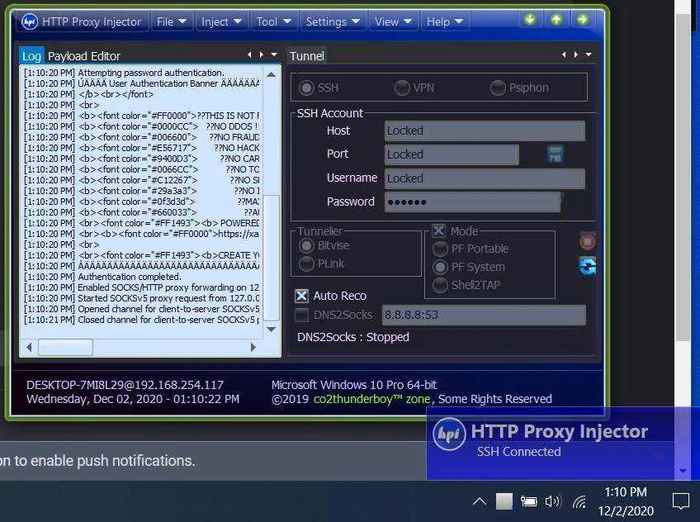Click Tunnel panel tab scroll right arrow
The width and height of the screenshot is (700, 522).
pyautogui.click(x=576, y=55)
